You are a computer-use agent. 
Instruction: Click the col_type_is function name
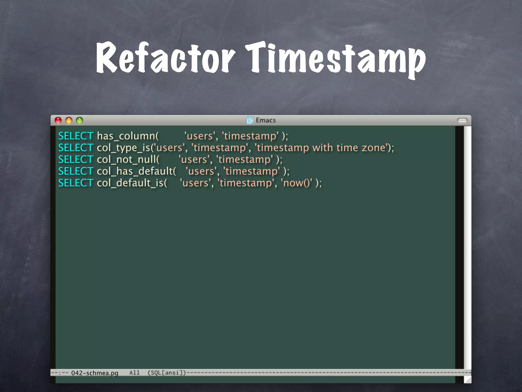(123, 148)
